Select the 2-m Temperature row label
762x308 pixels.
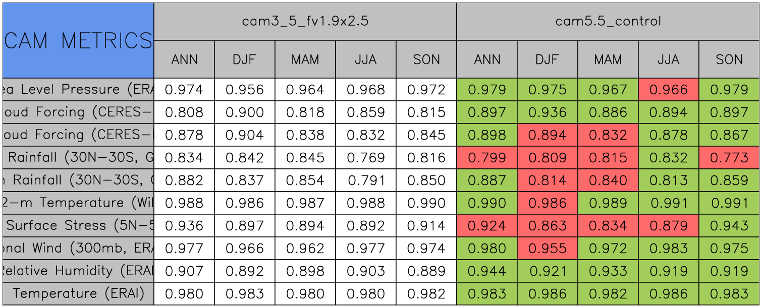point(78,203)
